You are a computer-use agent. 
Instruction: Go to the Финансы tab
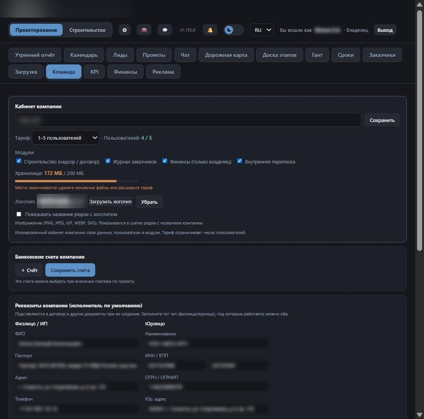tap(126, 72)
